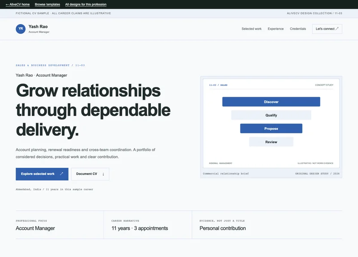Viewport: 358px width, 257px height.
Task: Navigate to Selected work section
Action: tap(251, 29)
